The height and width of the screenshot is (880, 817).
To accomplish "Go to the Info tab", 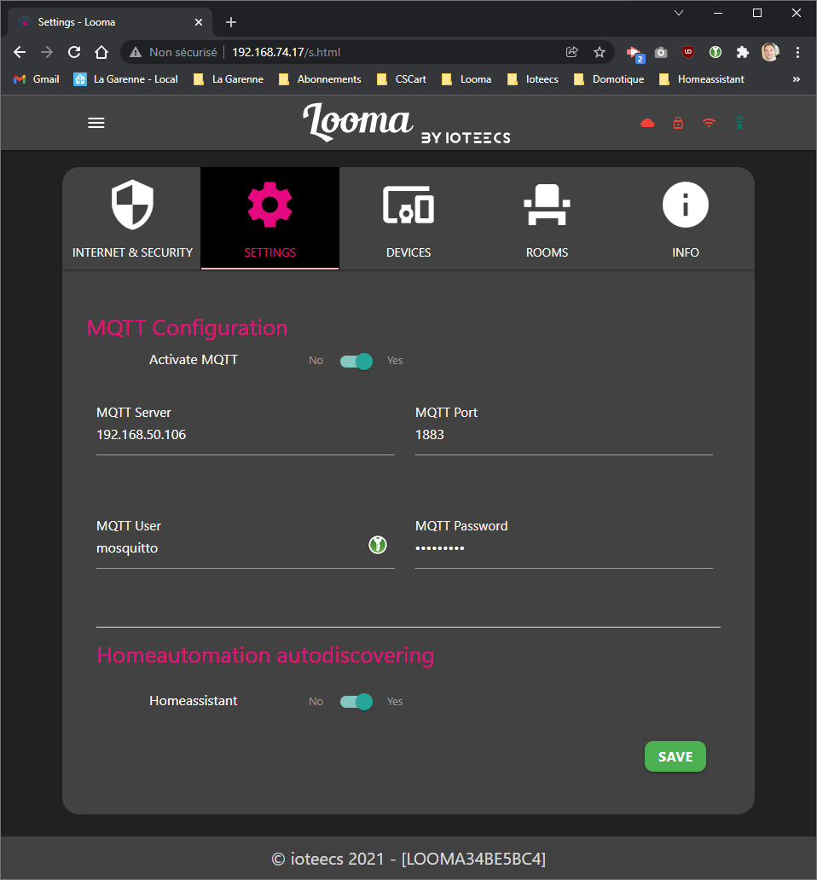I will (685, 218).
